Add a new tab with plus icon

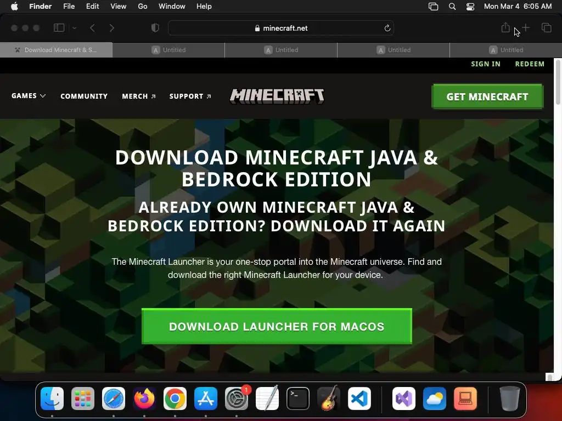[x=526, y=27]
